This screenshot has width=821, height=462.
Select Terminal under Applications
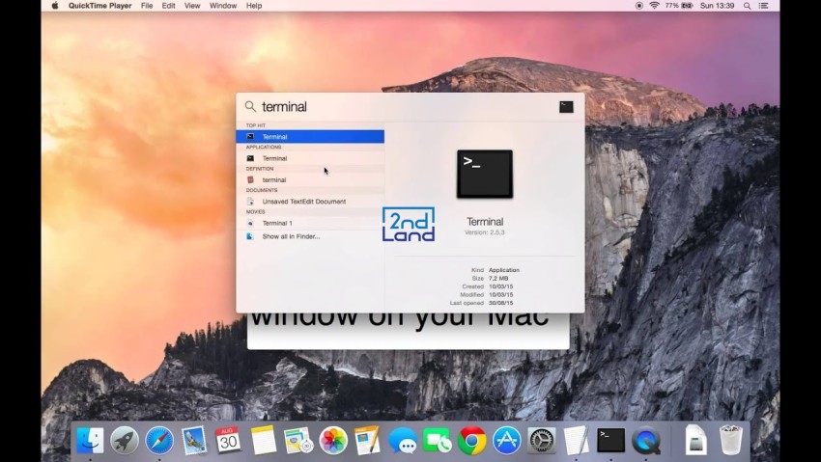coord(310,158)
